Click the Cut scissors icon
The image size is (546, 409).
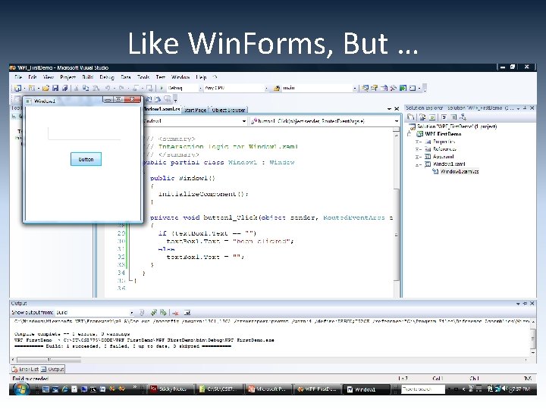[x=77, y=89]
